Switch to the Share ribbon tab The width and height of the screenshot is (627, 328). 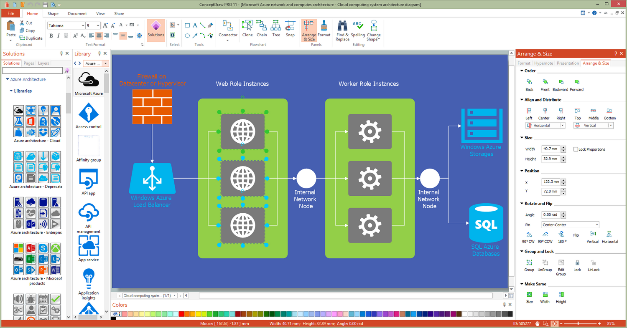point(119,13)
